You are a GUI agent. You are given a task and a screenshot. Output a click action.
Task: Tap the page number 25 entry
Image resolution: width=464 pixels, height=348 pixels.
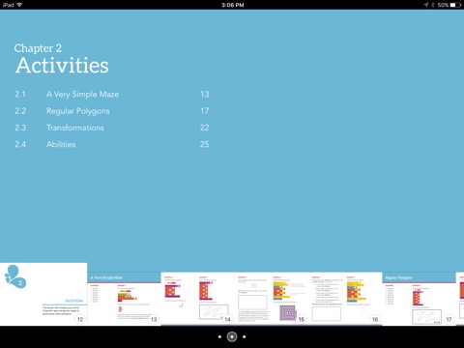[x=205, y=144]
